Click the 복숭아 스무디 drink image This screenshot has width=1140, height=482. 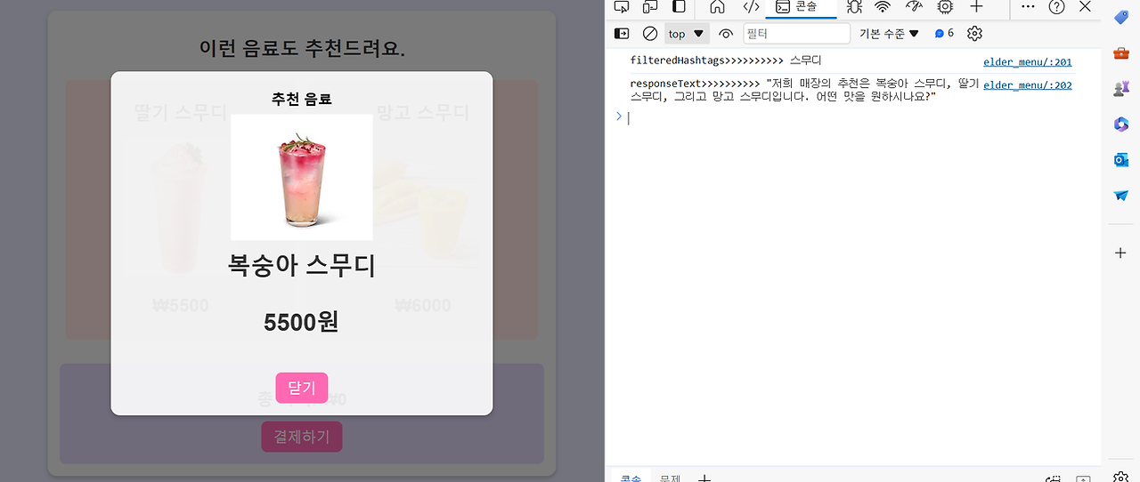(302, 177)
